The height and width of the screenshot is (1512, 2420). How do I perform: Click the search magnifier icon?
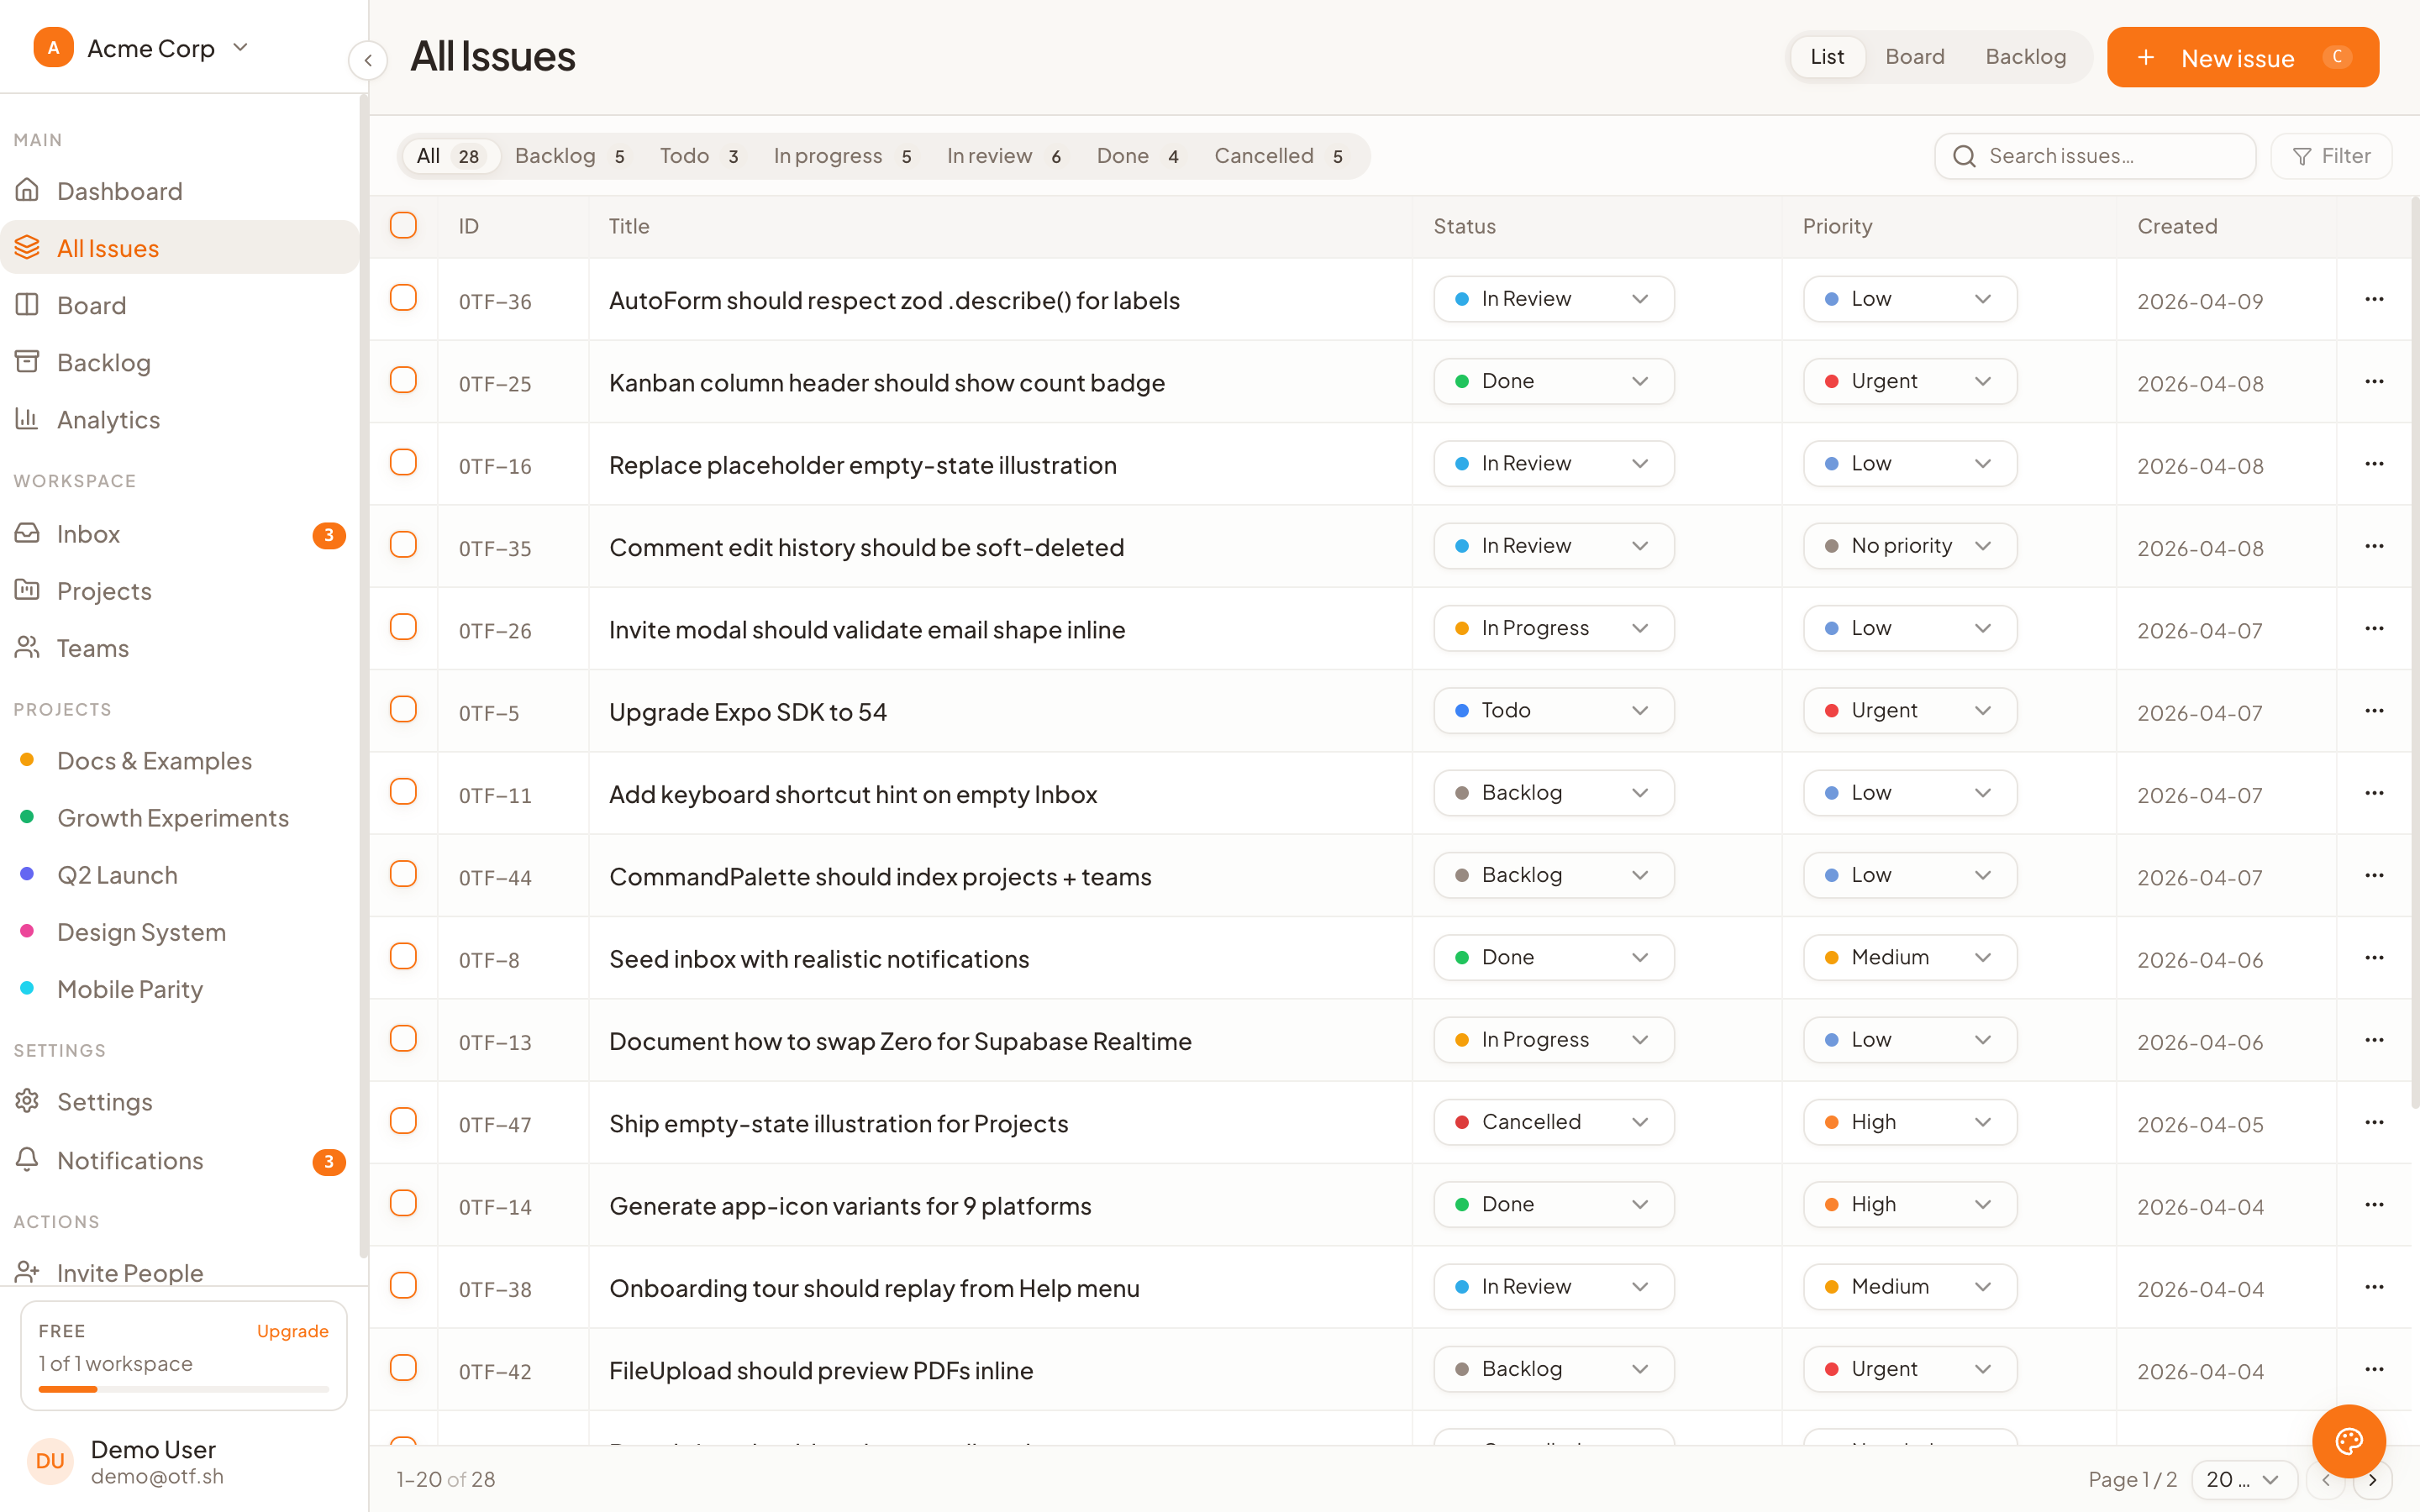[x=1964, y=156]
